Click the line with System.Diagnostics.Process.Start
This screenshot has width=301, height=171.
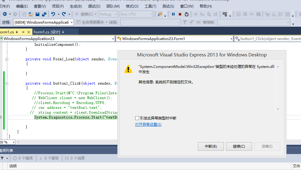click(x=76, y=117)
